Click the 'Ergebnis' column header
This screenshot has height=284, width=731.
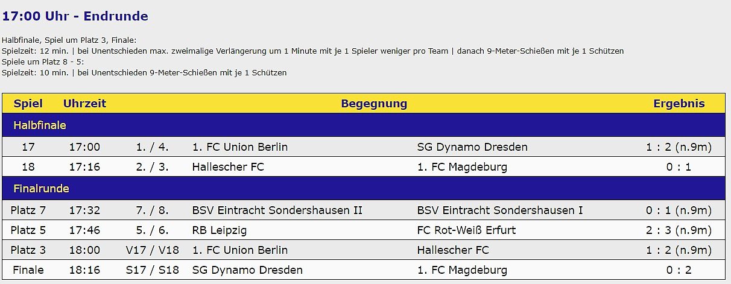(x=679, y=104)
